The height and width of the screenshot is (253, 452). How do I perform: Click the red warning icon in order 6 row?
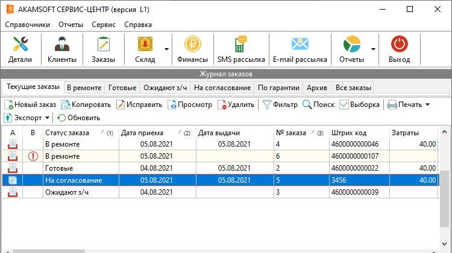[33, 156]
